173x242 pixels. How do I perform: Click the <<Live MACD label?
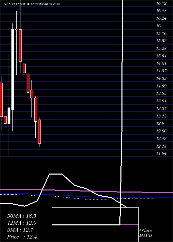(146, 233)
